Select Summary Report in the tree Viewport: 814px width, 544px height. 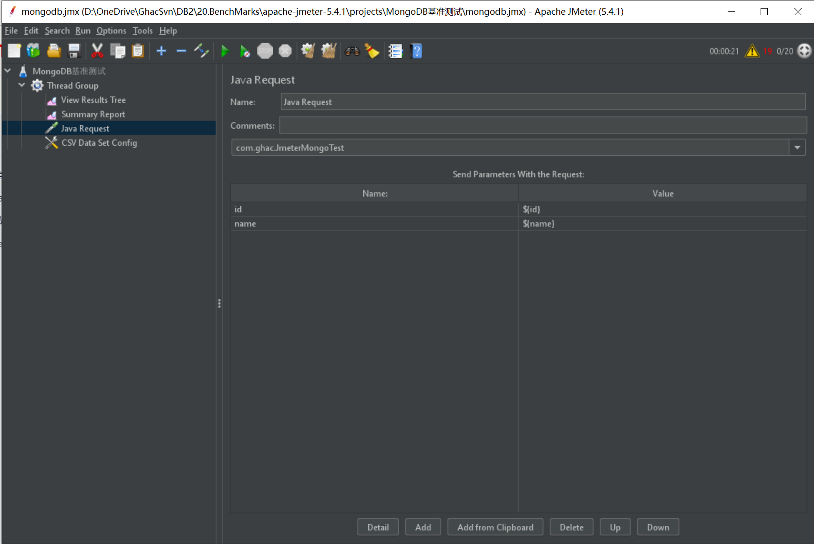tap(93, 114)
